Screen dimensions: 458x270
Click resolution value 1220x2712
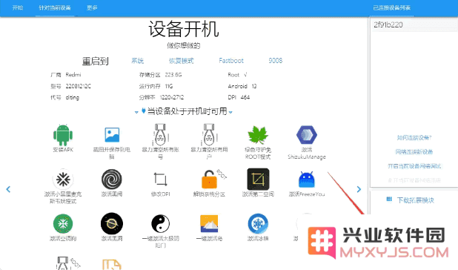tap(172, 97)
